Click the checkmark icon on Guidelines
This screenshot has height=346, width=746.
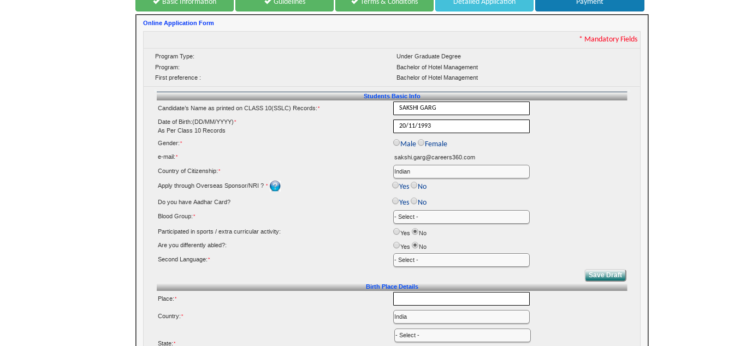coord(267,1)
